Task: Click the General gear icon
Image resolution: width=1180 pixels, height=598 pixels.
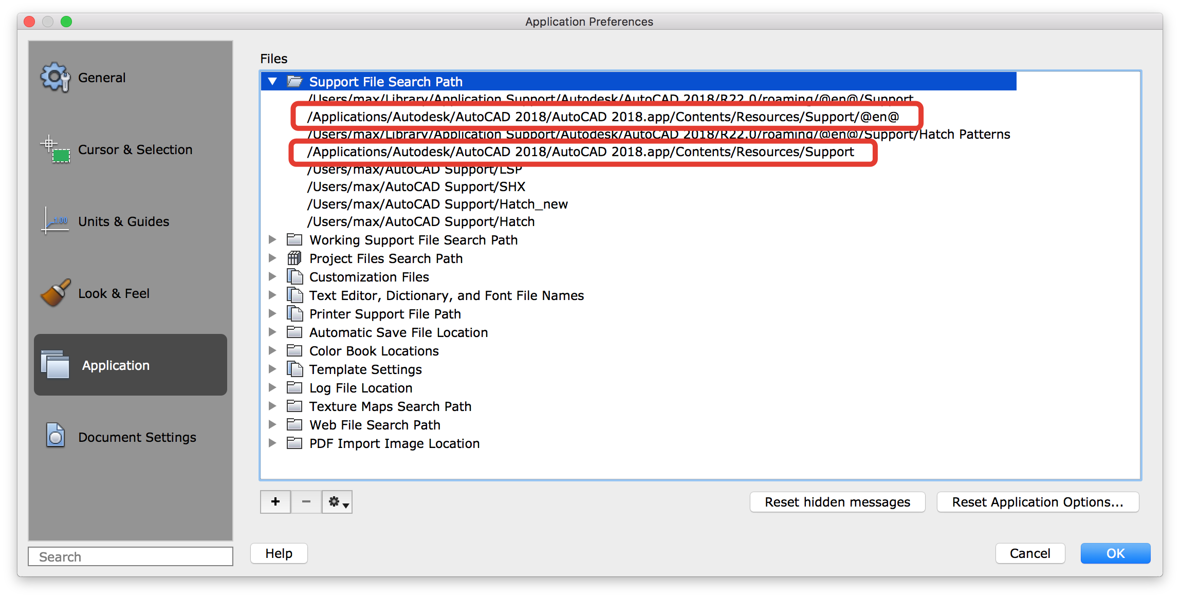Action: pos(54,77)
